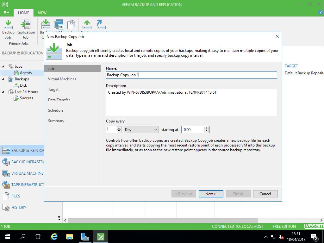
Task: Increase the starting at time
Action: [206, 128]
